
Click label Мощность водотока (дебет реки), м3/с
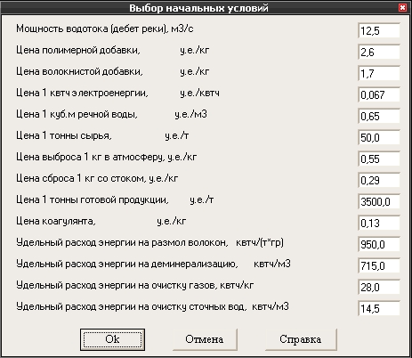[x=105, y=29]
